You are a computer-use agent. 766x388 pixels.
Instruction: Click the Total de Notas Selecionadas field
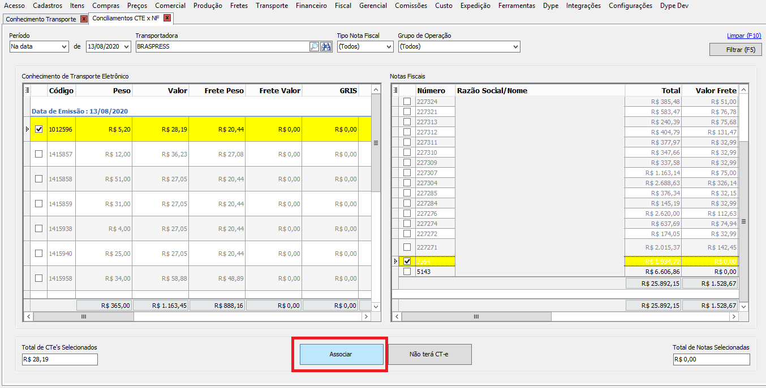711,359
